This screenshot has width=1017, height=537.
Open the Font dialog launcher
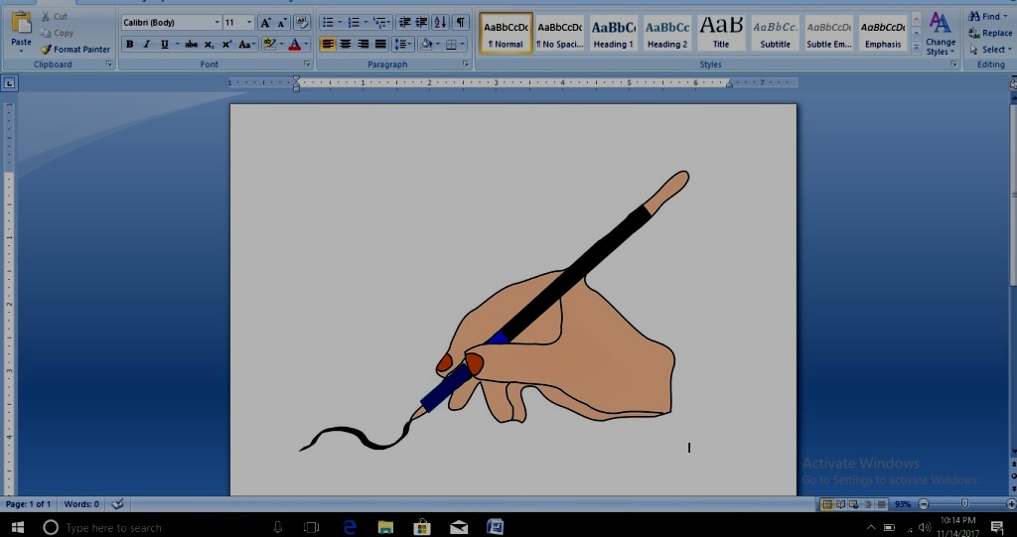pyautogui.click(x=306, y=65)
